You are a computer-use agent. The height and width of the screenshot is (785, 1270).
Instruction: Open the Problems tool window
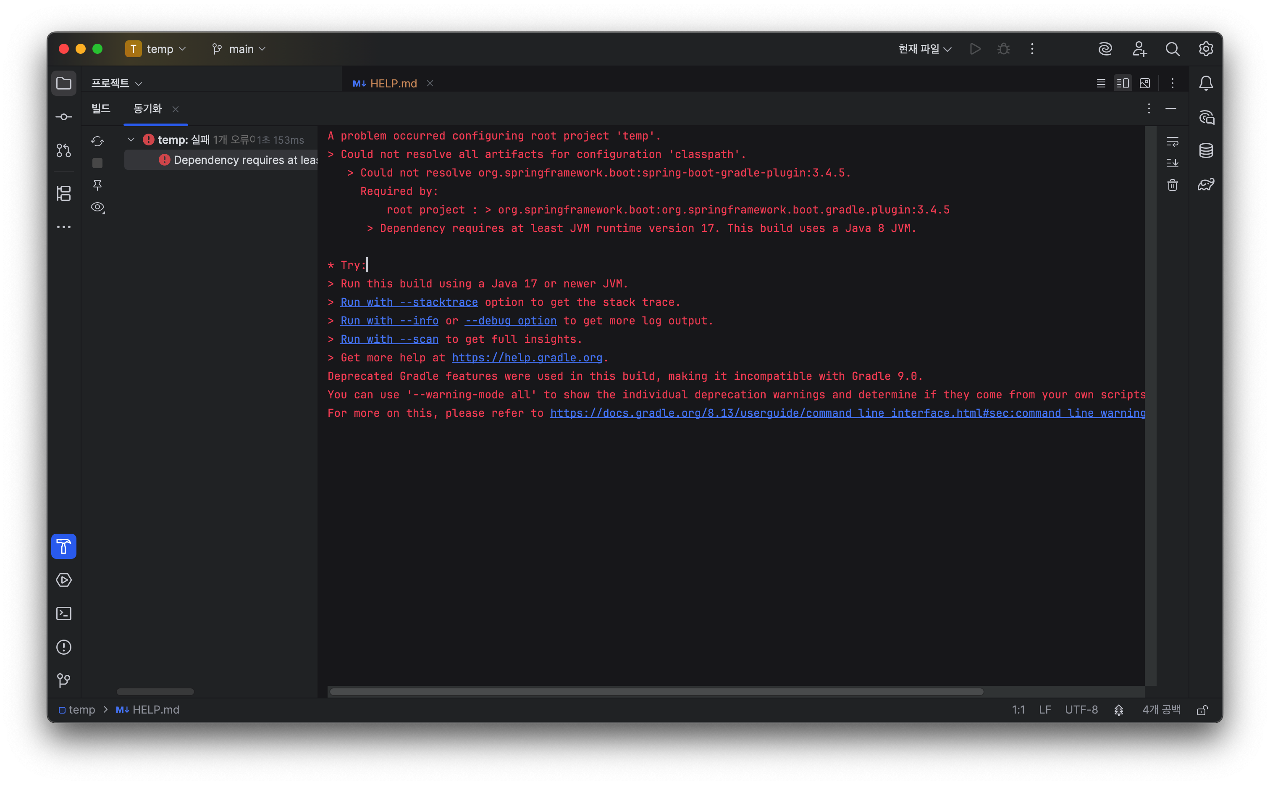pyautogui.click(x=64, y=647)
